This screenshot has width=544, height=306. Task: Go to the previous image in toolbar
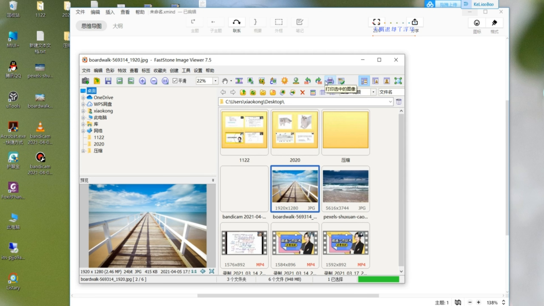click(x=120, y=81)
